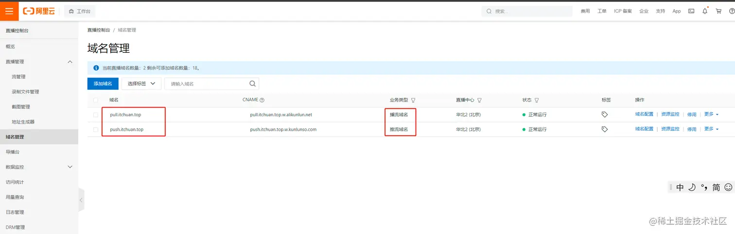Click the tag icon for push.itchuan.top
735x234 pixels.
pyautogui.click(x=605, y=129)
